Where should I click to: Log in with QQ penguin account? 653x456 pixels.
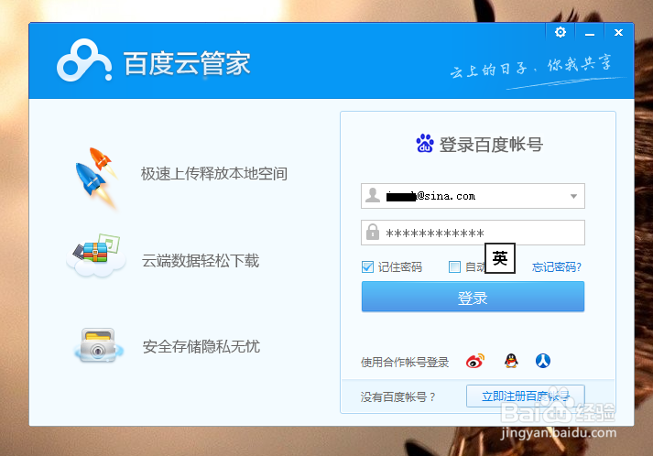point(511,361)
